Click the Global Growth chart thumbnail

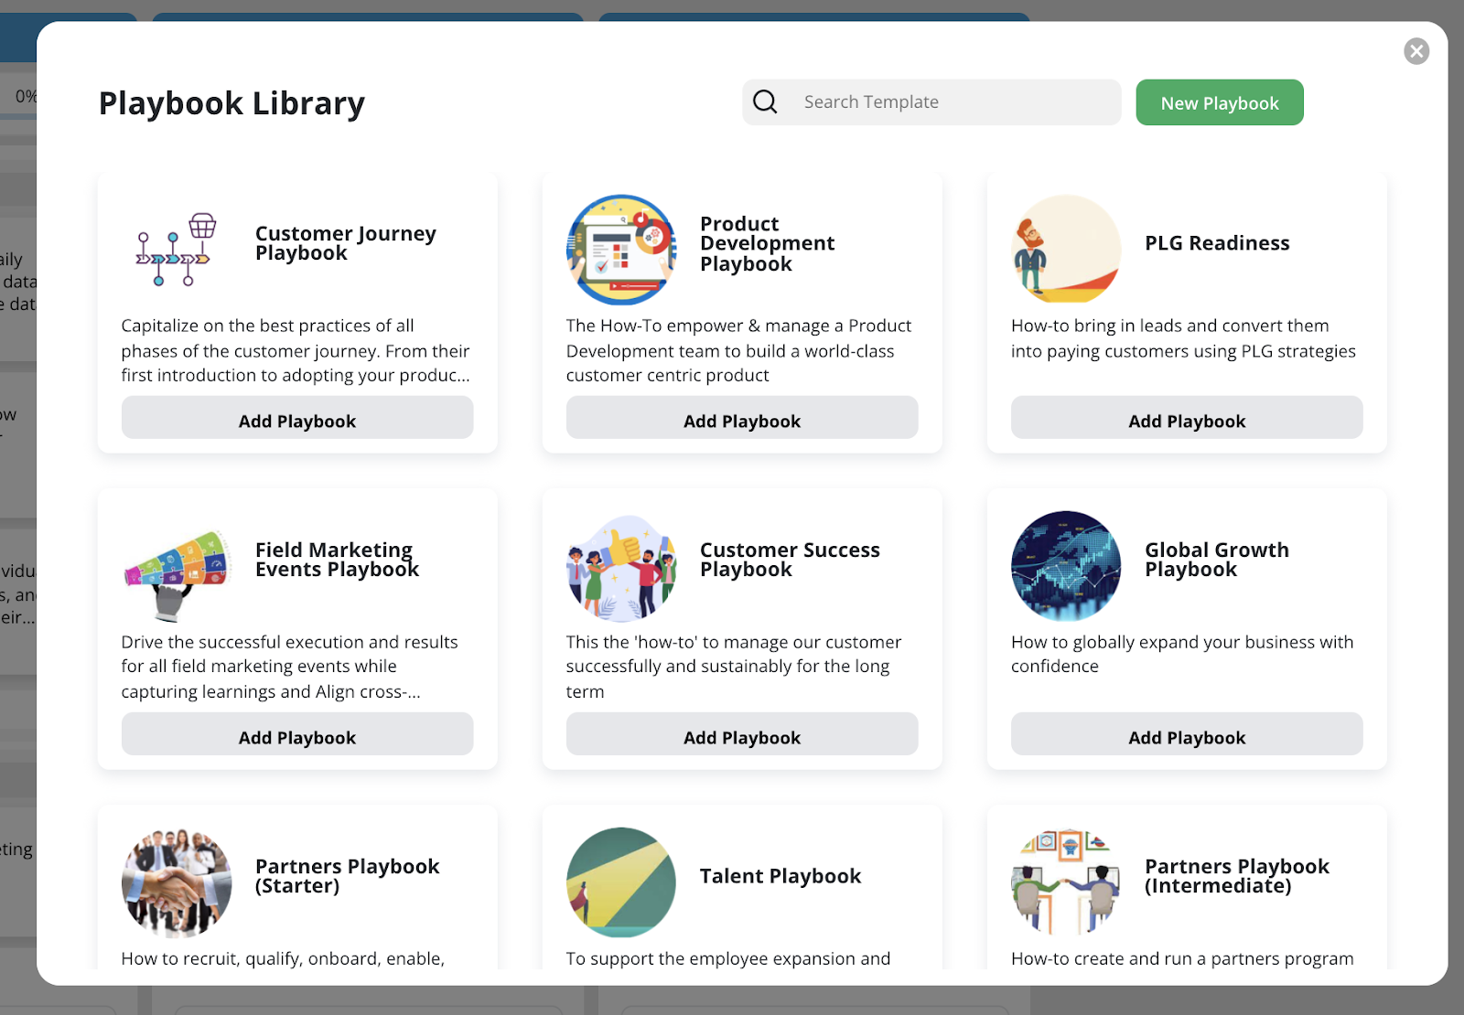tap(1065, 566)
